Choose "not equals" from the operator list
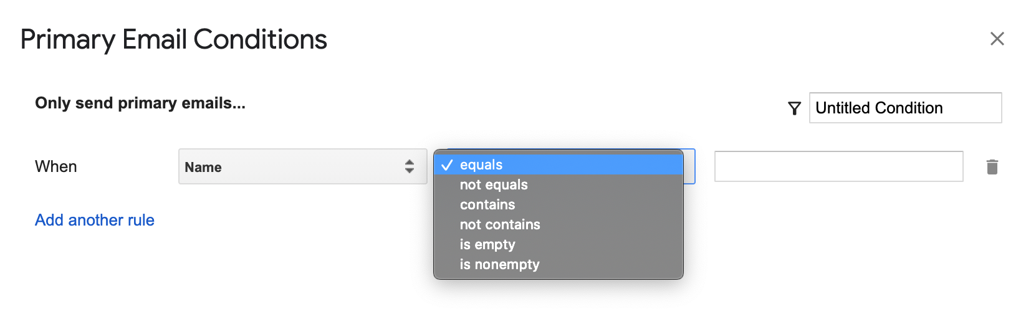The height and width of the screenshot is (324, 1036). coord(494,185)
